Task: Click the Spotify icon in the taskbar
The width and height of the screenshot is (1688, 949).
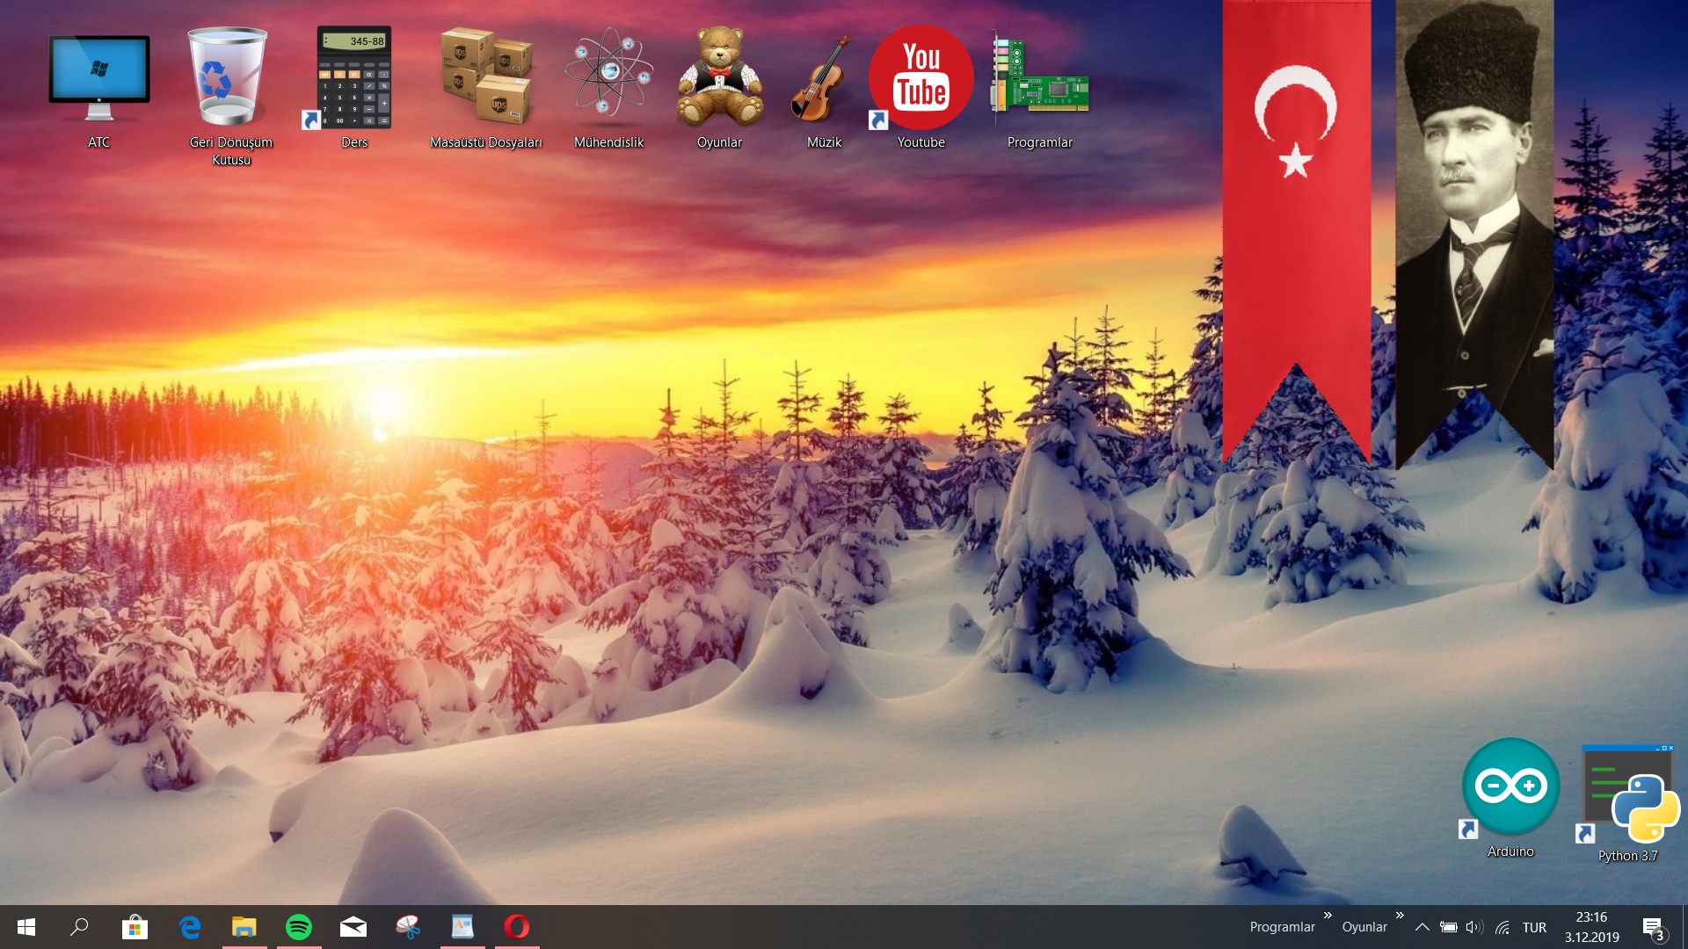Action: point(299,927)
